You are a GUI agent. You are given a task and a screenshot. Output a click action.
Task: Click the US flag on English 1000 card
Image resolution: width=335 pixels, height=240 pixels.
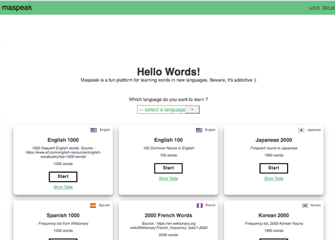click(94, 130)
